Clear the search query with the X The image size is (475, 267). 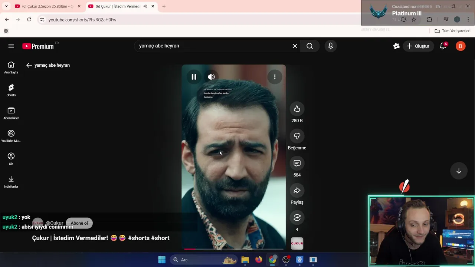pos(295,46)
